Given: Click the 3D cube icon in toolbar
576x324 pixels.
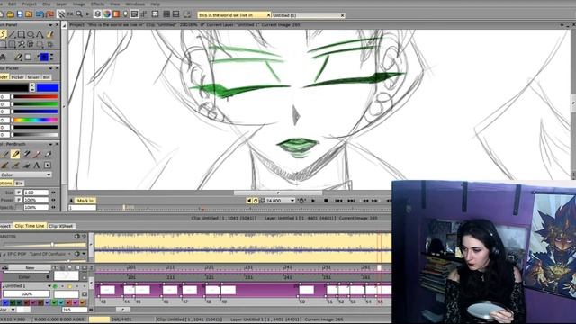Looking at the screenshot, I should tap(97, 14).
